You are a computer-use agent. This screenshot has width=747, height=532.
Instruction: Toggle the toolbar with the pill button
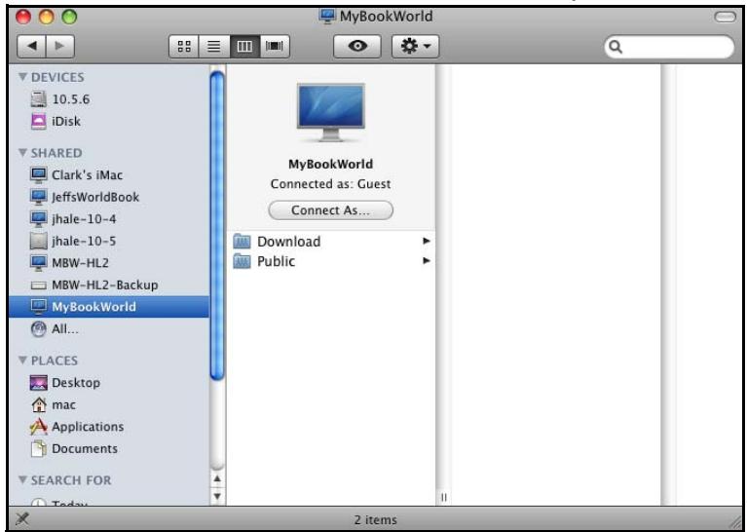(725, 18)
